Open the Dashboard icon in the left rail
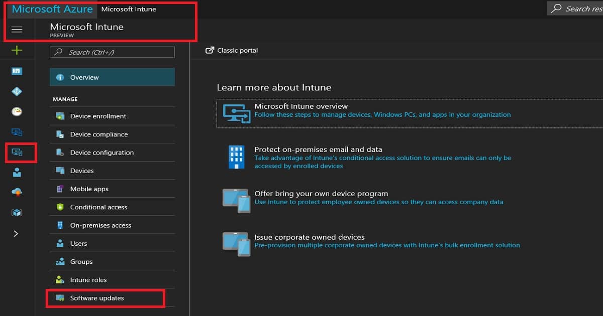The image size is (603, 316). point(17,71)
